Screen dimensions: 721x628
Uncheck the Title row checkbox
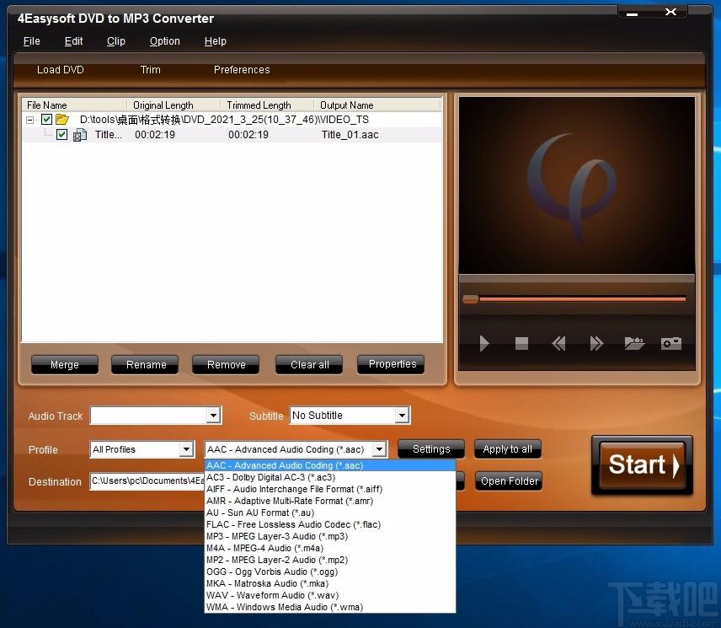pyautogui.click(x=61, y=135)
